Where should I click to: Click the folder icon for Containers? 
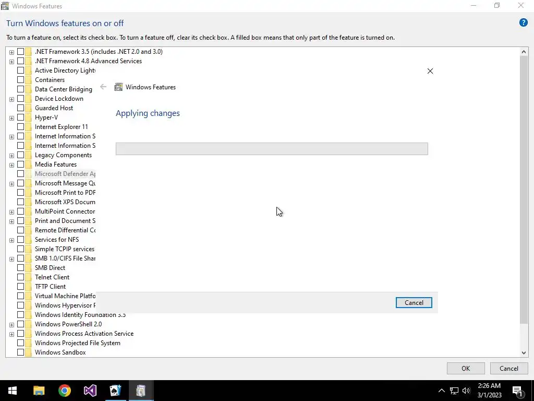29,80
